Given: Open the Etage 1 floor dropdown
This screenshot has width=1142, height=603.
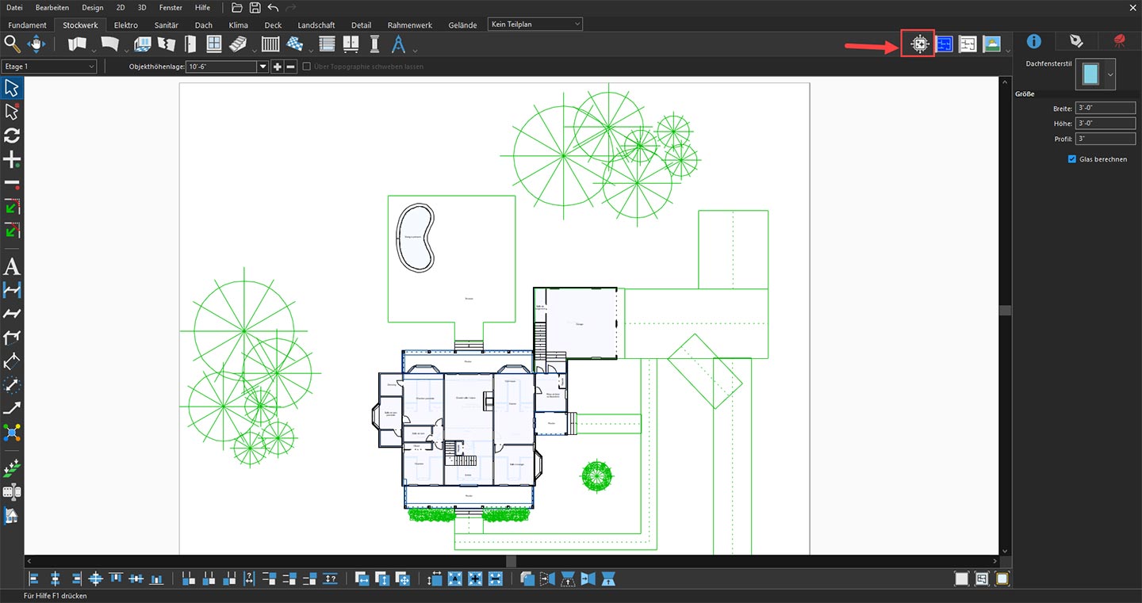Looking at the screenshot, I should (x=49, y=67).
